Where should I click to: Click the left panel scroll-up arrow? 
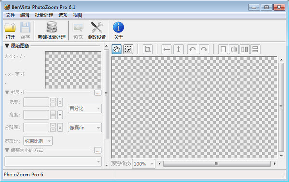click(x=106, y=46)
